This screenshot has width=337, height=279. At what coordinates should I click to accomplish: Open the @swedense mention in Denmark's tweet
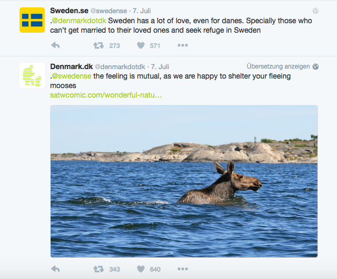coord(72,76)
